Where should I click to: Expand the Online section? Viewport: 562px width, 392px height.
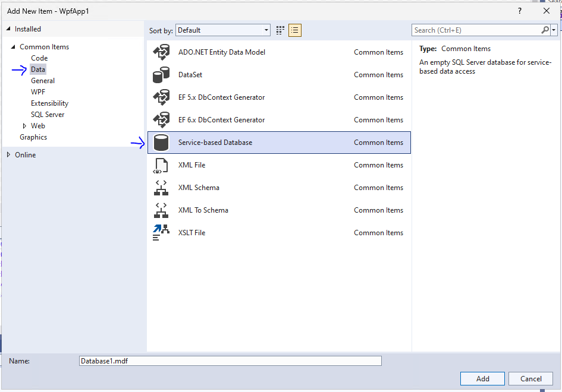click(x=8, y=154)
